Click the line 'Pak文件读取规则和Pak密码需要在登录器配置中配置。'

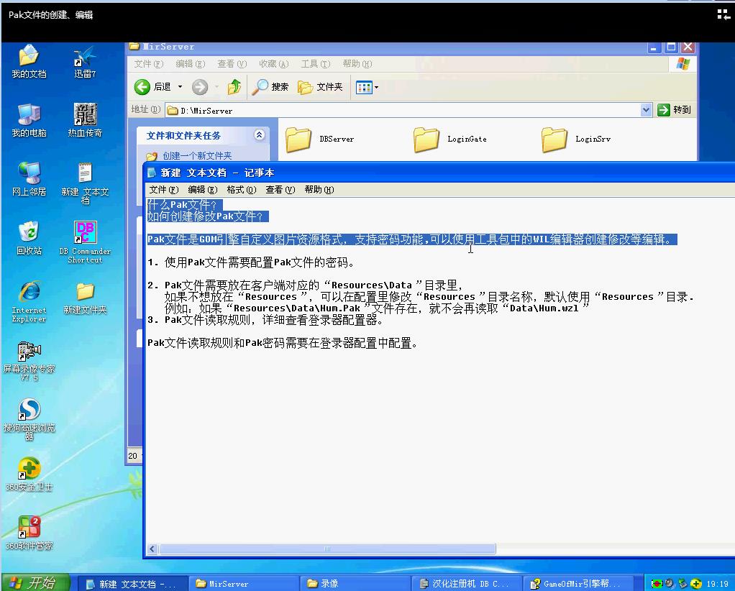282,343
